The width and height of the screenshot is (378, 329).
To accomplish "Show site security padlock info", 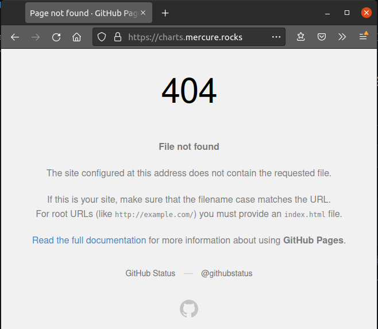I will point(118,37).
